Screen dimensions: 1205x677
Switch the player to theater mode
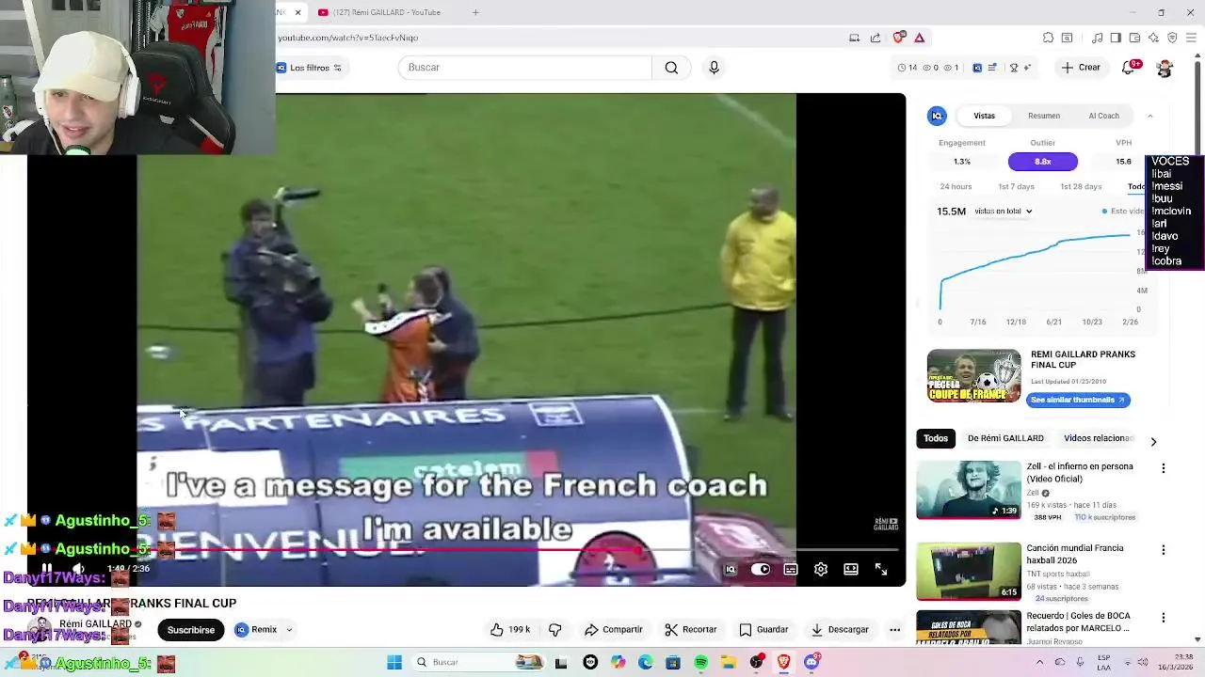click(x=851, y=569)
